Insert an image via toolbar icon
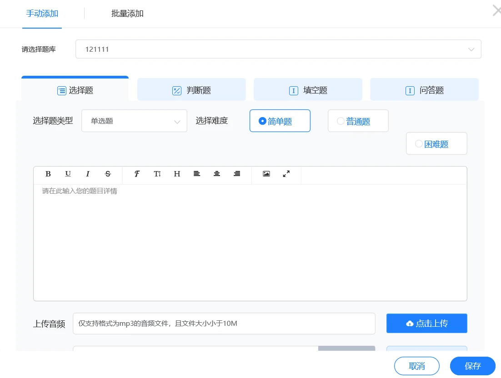The image size is (501, 378). (266, 174)
